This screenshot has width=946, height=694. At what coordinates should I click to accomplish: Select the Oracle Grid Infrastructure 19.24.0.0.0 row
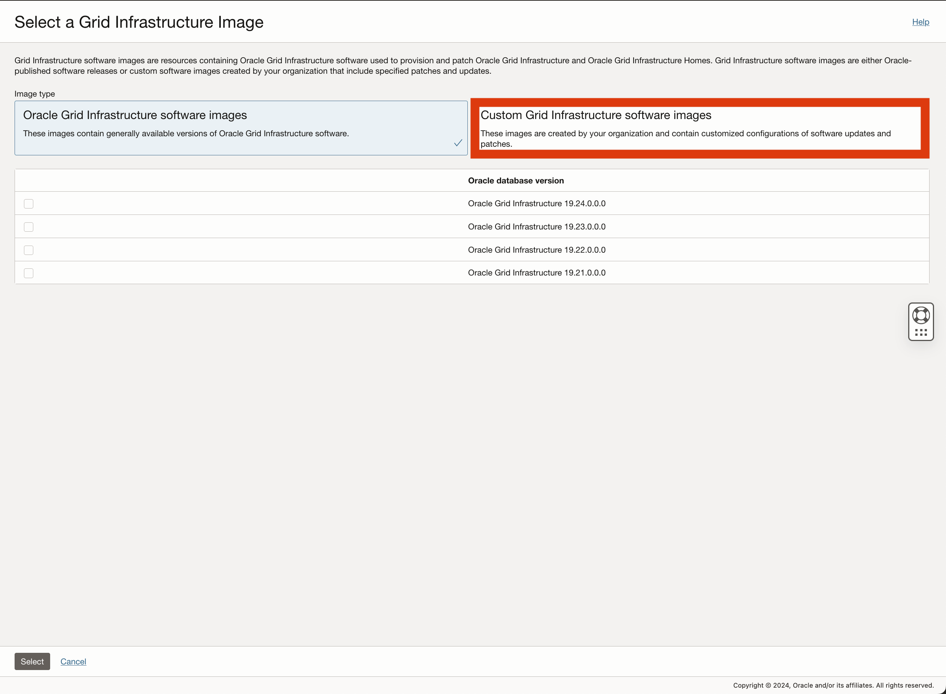point(537,203)
